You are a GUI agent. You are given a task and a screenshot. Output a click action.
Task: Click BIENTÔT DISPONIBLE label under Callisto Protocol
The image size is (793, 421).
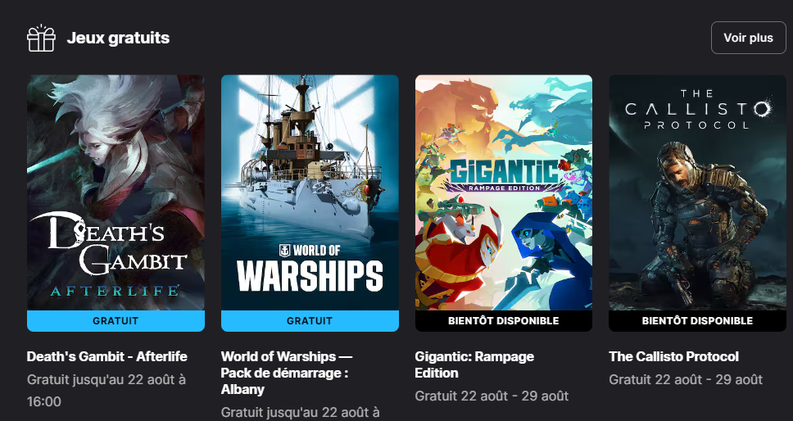(x=697, y=321)
